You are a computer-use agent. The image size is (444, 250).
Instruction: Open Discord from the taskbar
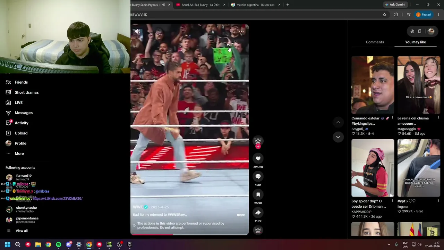point(69,244)
